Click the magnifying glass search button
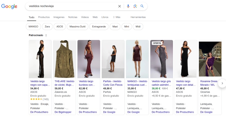 coord(142,6)
